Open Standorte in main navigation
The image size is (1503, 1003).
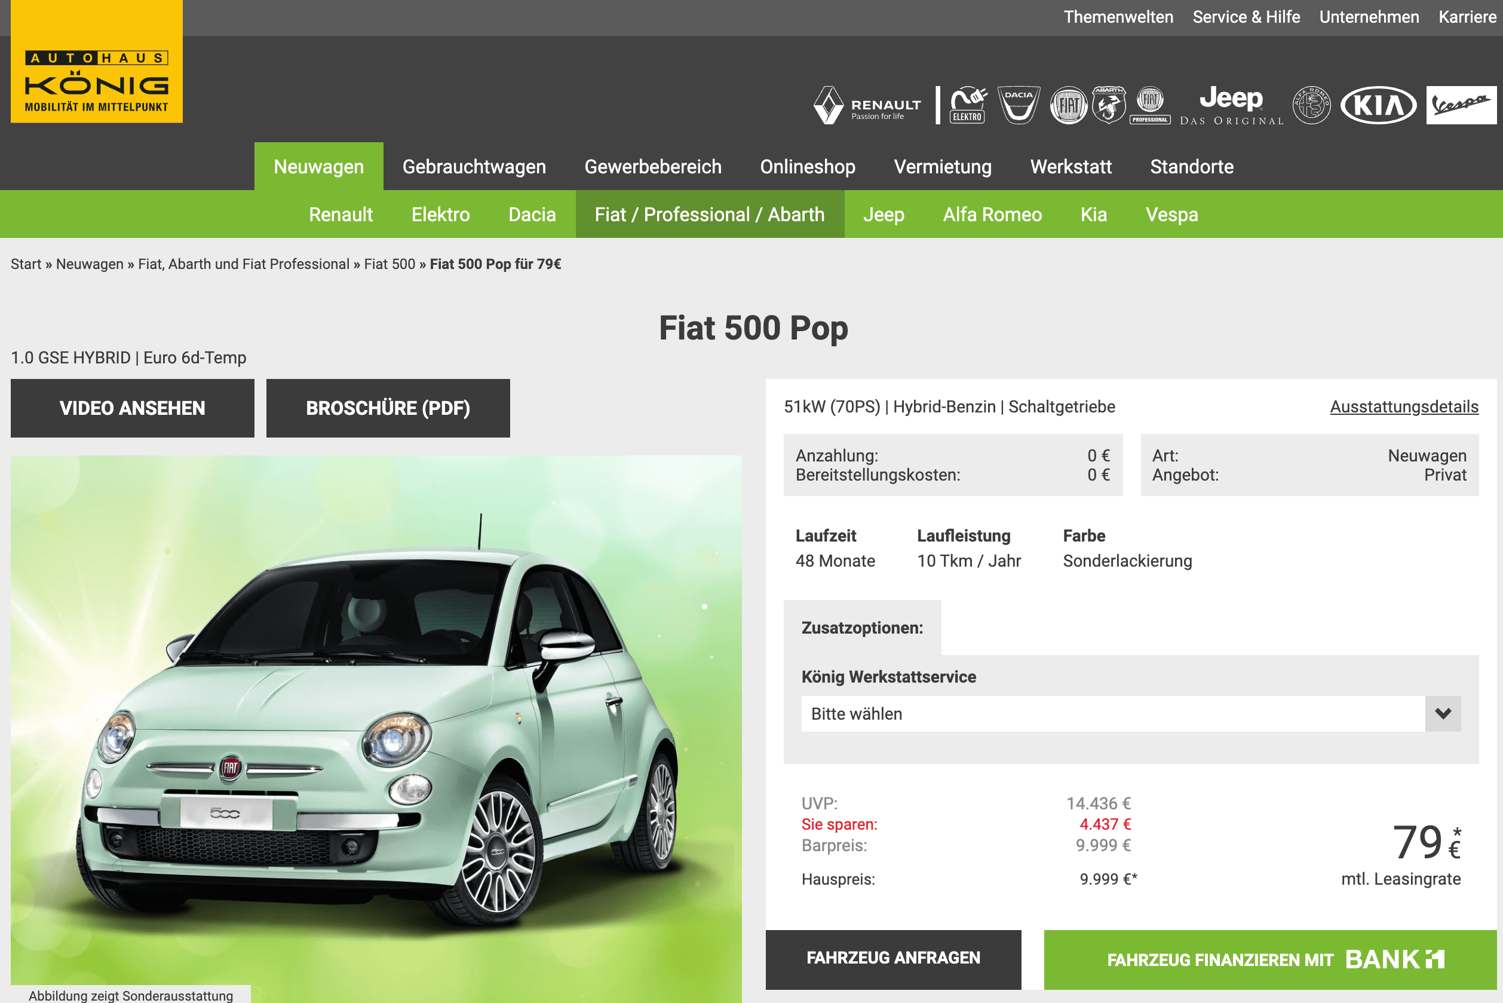tap(1192, 166)
